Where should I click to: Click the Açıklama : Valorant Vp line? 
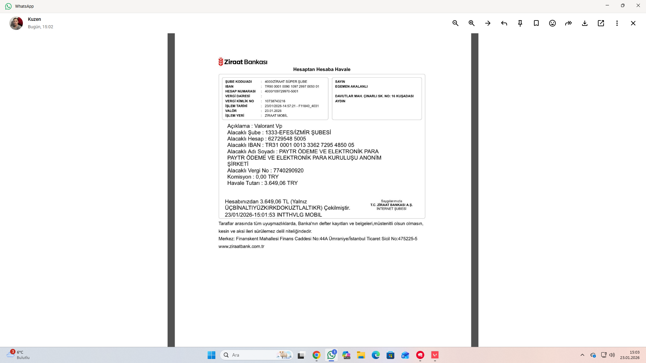point(255,126)
